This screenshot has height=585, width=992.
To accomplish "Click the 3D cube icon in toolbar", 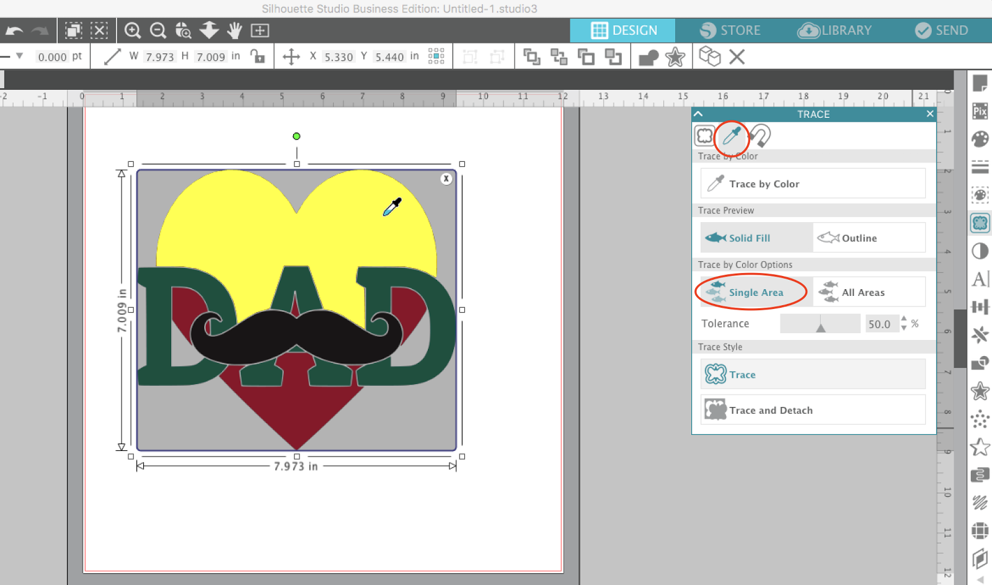I will pos(710,56).
